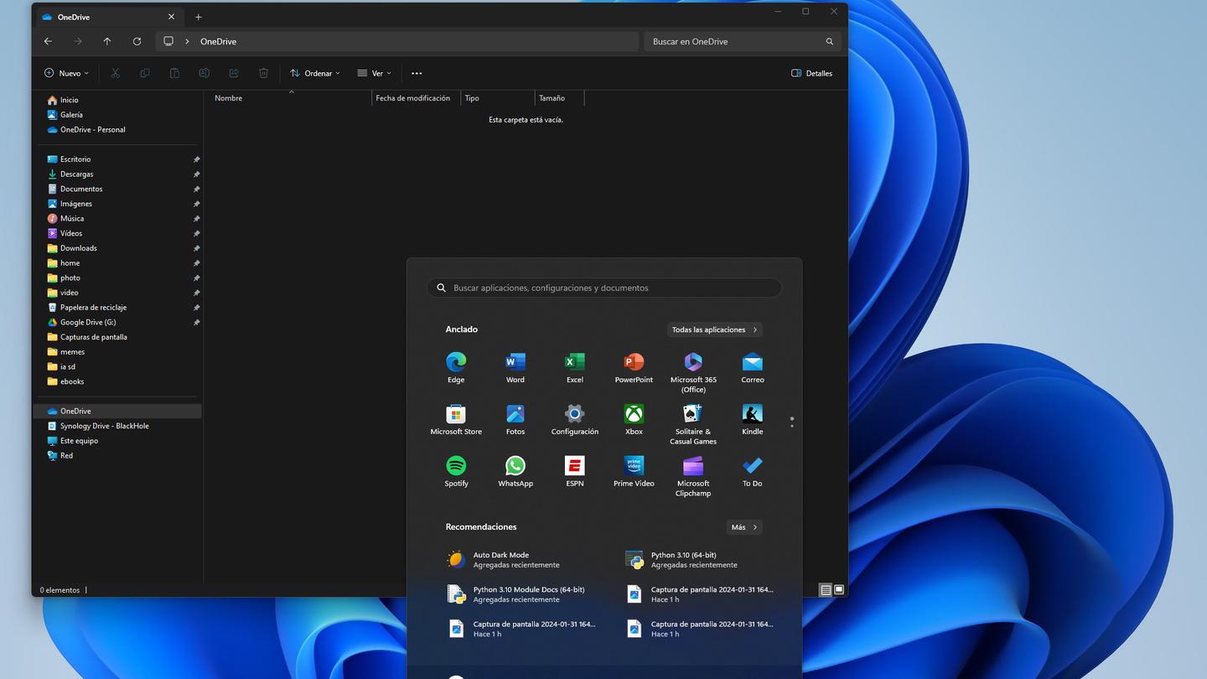
Task: Launch Microsoft Clipchamp pinned app
Action: point(693,466)
